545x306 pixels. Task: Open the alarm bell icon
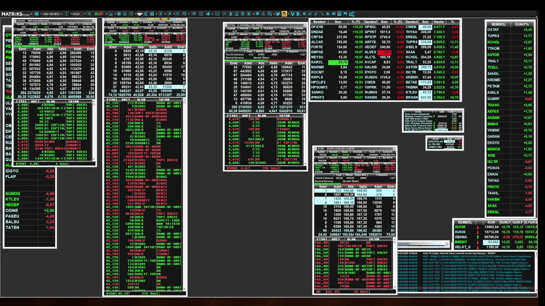tap(328, 14)
